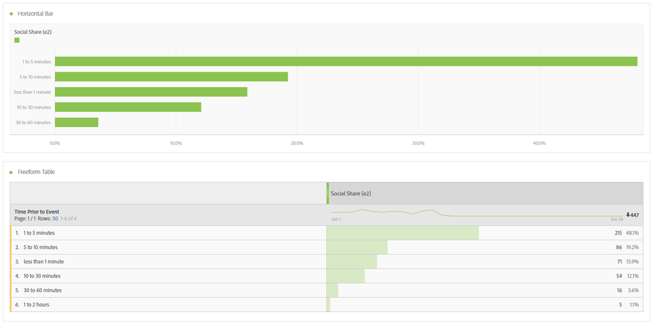Click the green dot beside Horizontal Bar title
Viewport: 651px width, 323px height.
coord(11,14)
